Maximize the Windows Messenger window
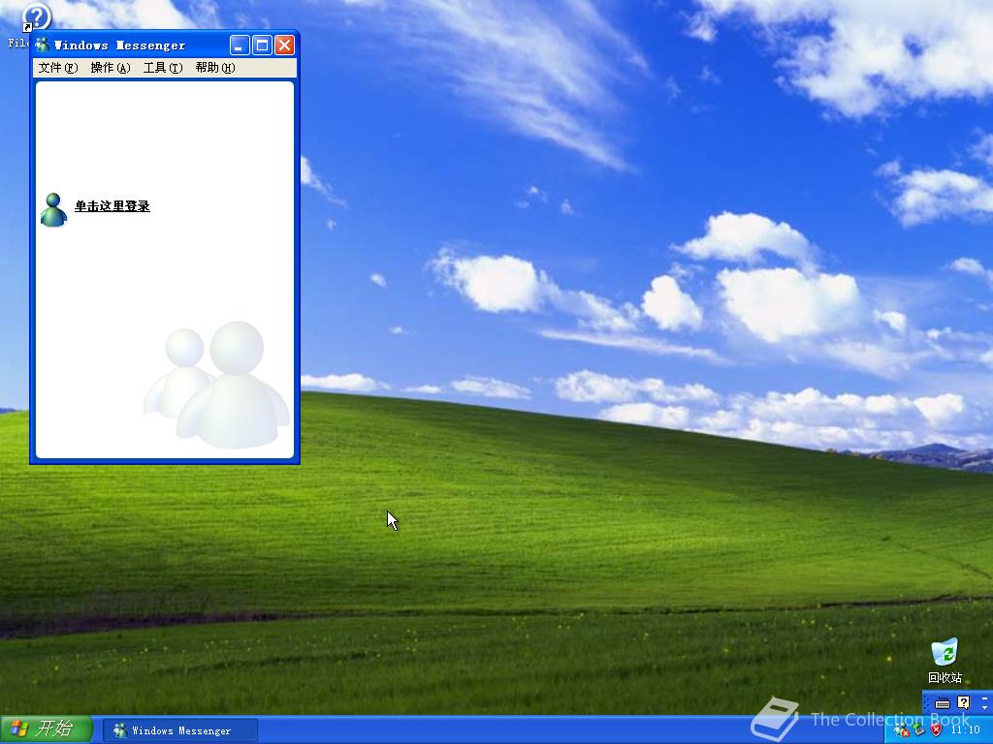 coord(262,45)
